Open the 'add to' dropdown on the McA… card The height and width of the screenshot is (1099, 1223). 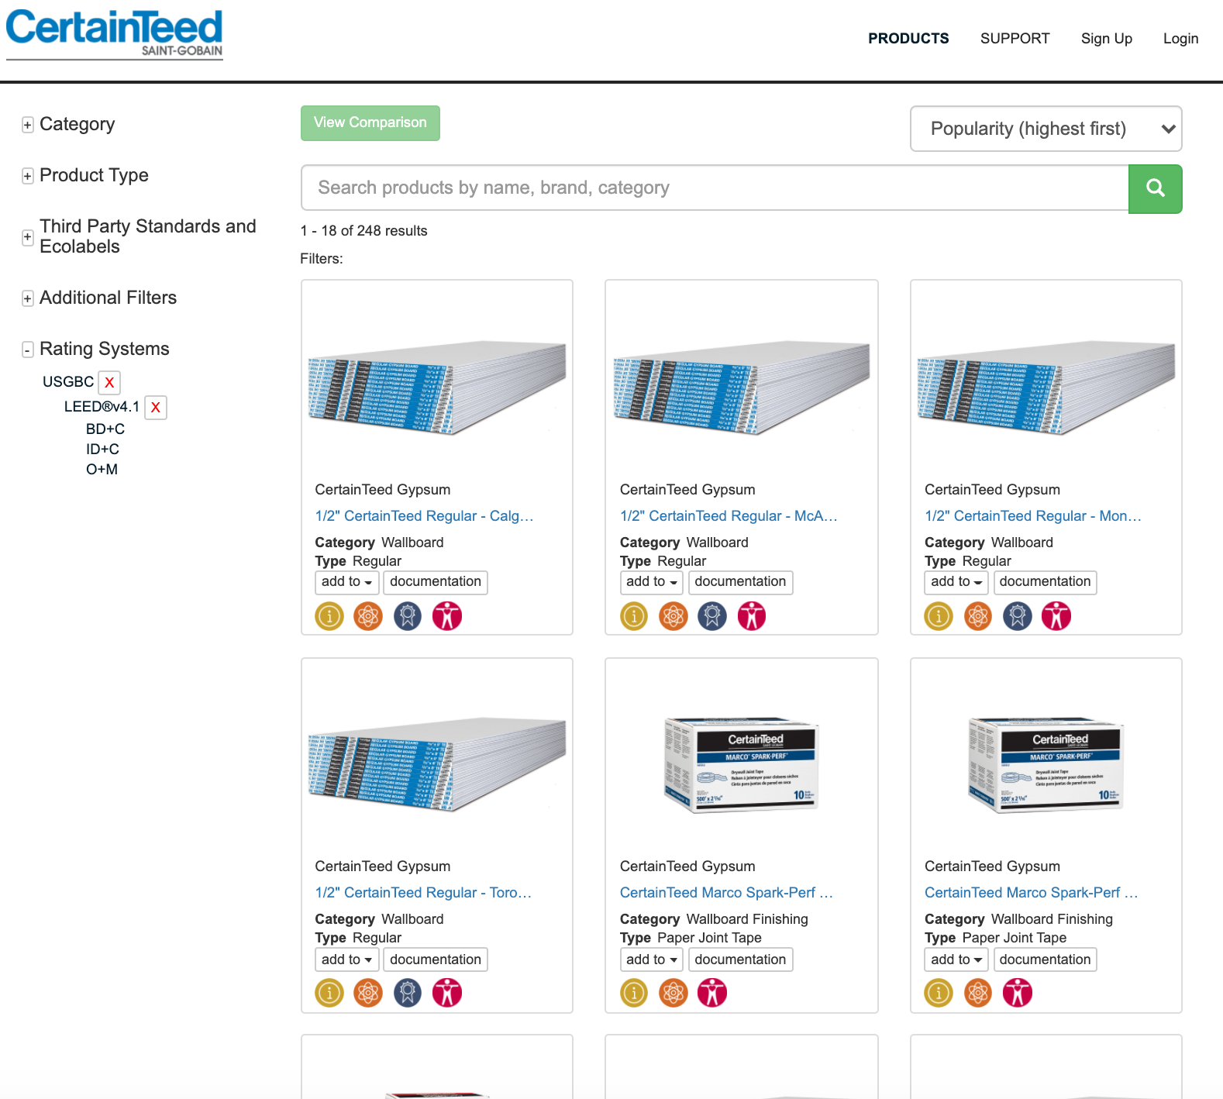pos(652,582)
